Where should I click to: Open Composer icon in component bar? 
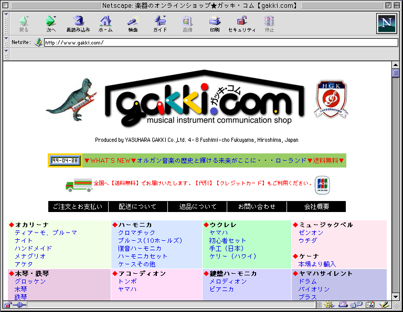click(384, 305)
